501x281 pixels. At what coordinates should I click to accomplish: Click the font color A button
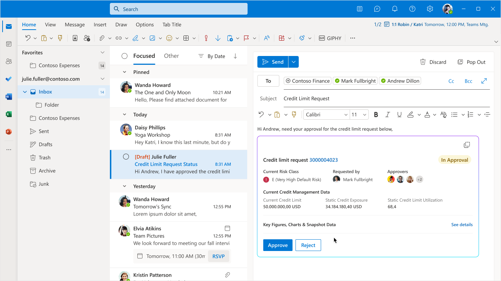(427, 115)
